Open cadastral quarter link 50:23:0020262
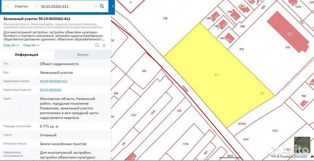The image size is (314, 161). click(x=51, y=90)
